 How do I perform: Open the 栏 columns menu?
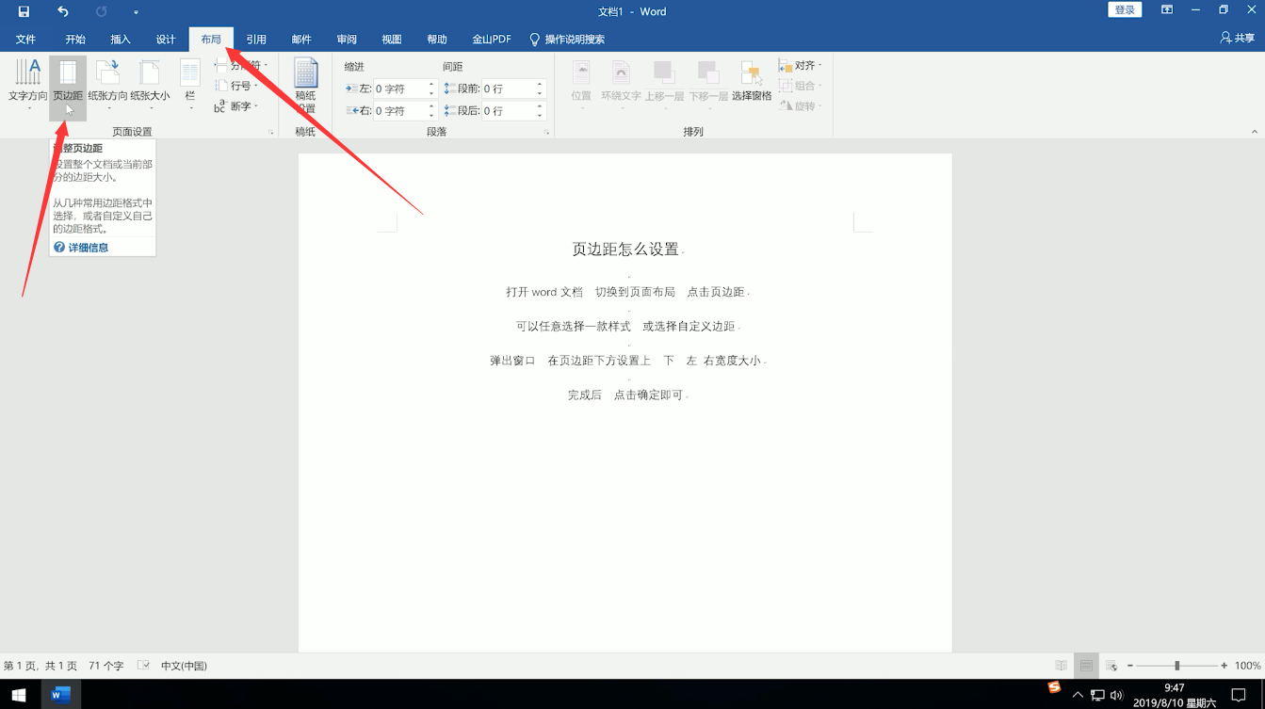190,85
